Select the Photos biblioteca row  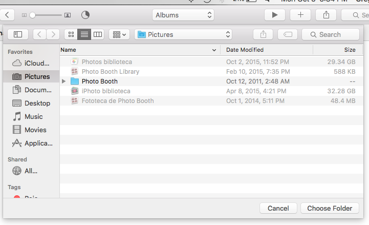pos(211,62)
